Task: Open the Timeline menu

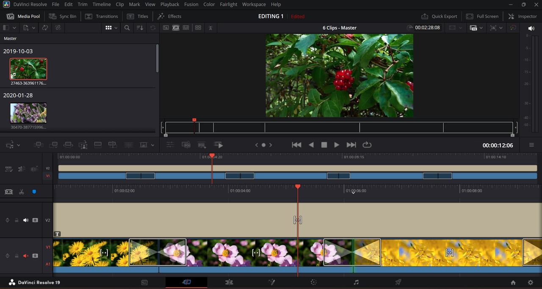Action: click(x=102, y=4)
